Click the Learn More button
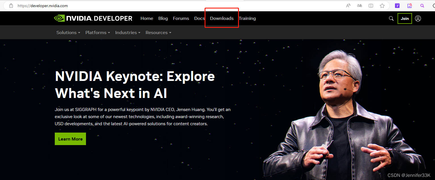 click(70, 139)
